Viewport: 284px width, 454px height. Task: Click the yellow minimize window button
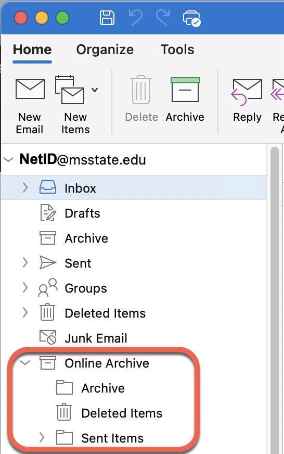42,18
